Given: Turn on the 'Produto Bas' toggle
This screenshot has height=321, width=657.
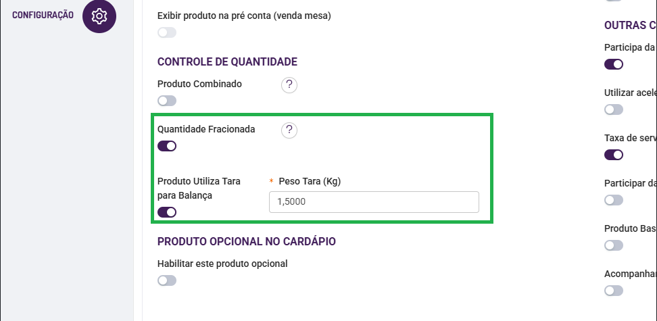Looking at the screenshot, I should [x=614, y=245].
